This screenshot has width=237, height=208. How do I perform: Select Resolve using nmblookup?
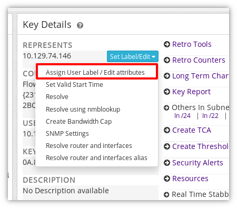click(83, 110)
